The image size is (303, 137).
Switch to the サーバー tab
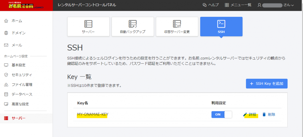[x=88, y=27]
